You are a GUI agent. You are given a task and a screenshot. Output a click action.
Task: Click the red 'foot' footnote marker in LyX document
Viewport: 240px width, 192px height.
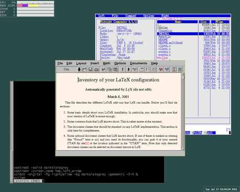(87, 143)
